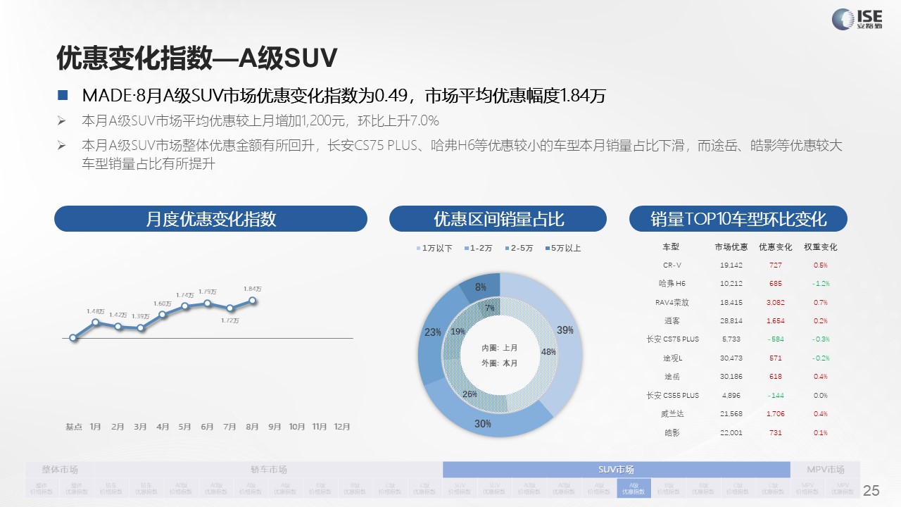Click the outer ring 23% donut segment

(430, 332)
